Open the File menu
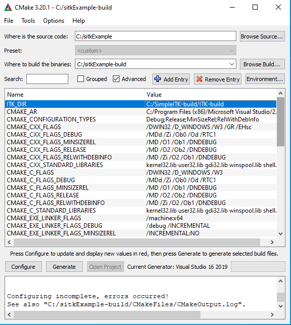 click(9, 21)
